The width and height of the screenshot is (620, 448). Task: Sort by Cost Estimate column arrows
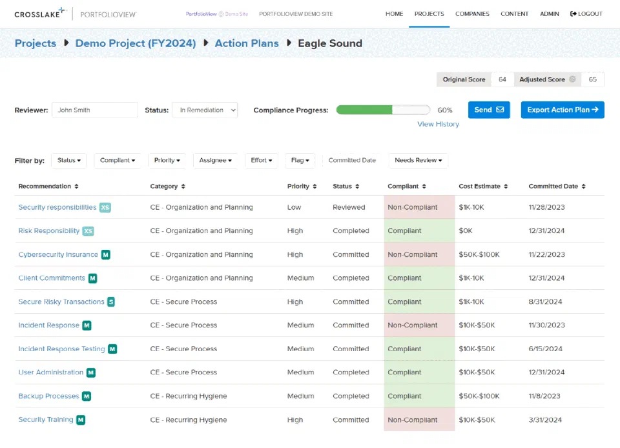[506, 186]
